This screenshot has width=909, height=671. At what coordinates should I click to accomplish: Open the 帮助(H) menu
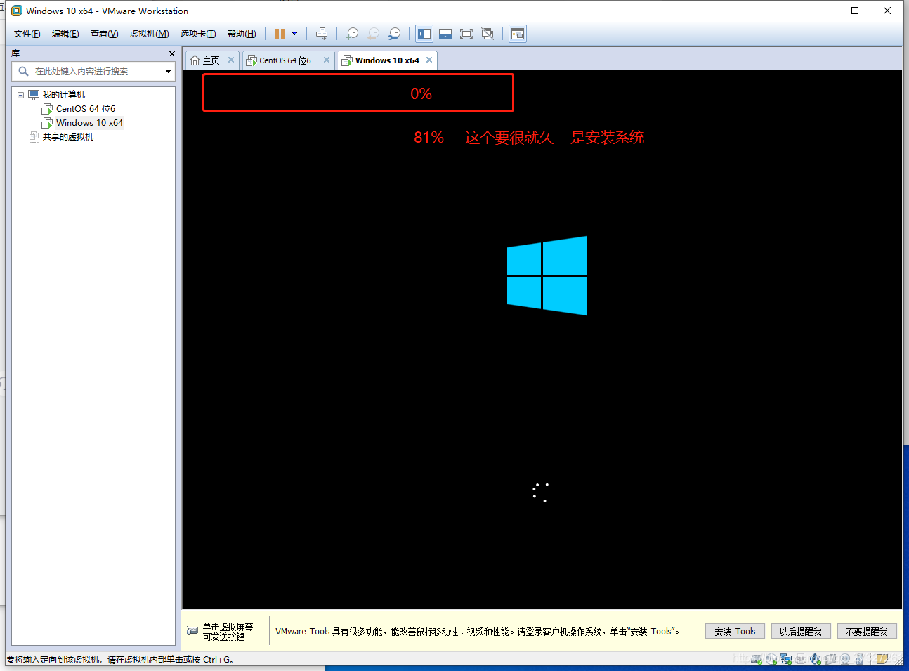[242, 34]
